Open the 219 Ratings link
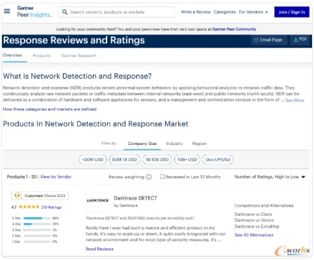314x260 pixels. (51, 207)
